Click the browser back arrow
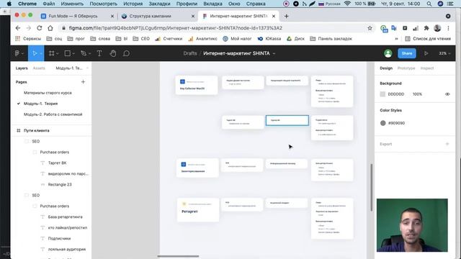The width and height of the screenshot is (461, 259). tap(17, 28)
